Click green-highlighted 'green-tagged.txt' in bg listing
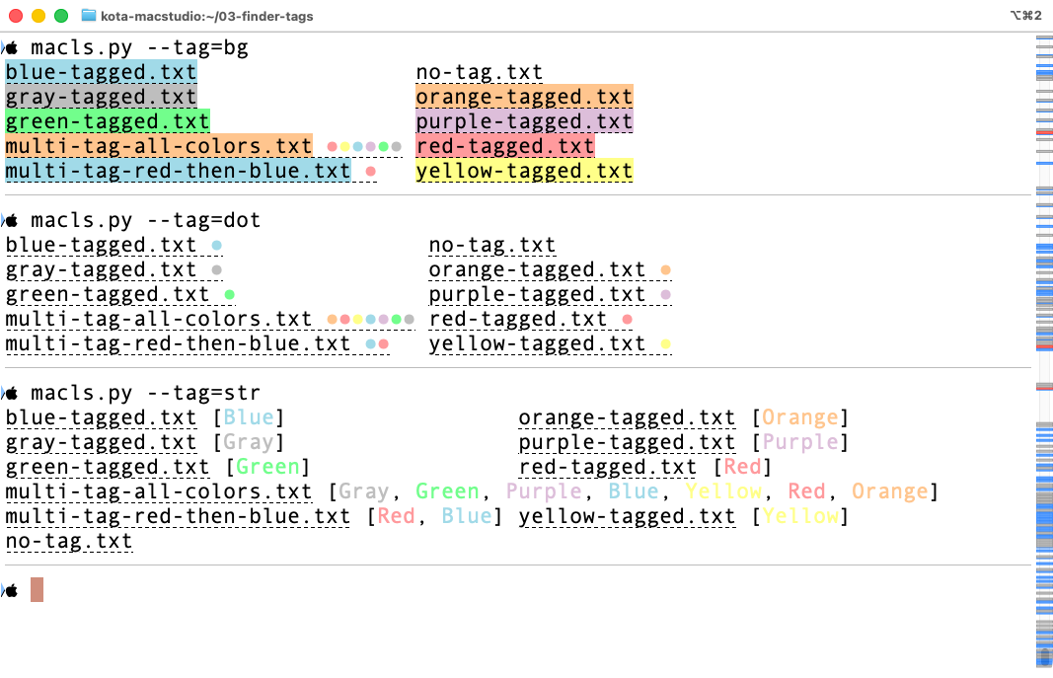Image resolution: width=1053 pixels, height=678 pixels. [x=108, y=121]
